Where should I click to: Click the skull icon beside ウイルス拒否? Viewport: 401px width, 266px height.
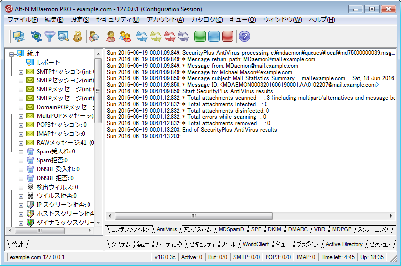30,196
